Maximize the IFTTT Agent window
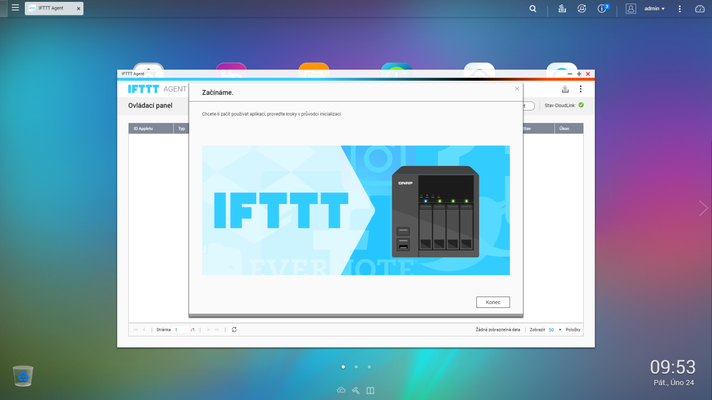The width and height of the screenshot is (712, 400). pos(579,74)
